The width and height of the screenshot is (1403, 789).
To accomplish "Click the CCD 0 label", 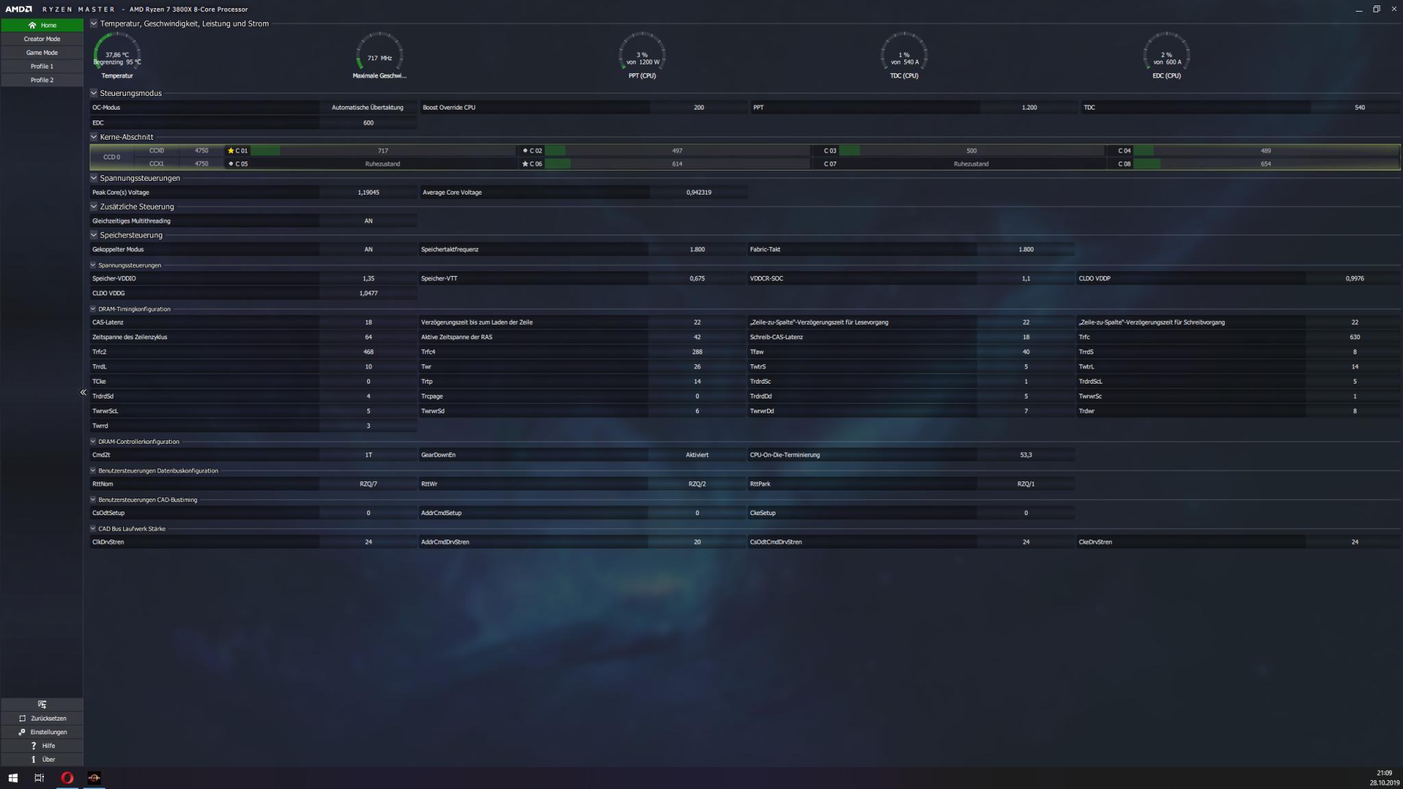I will [112, 158].
